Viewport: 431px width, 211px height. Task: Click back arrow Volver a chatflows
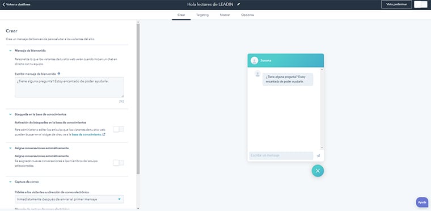click(x=16, y=5)
